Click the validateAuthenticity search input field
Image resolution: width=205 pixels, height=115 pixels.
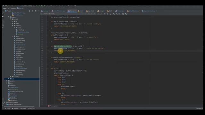point(61,14)
